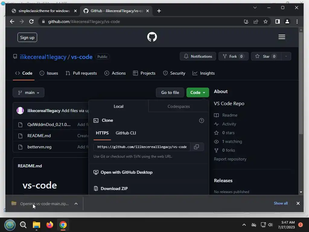The image size is (309, 232).
Task: Open the Chrome profile icon
Action: pyautogui.click(x=287, y=21)
